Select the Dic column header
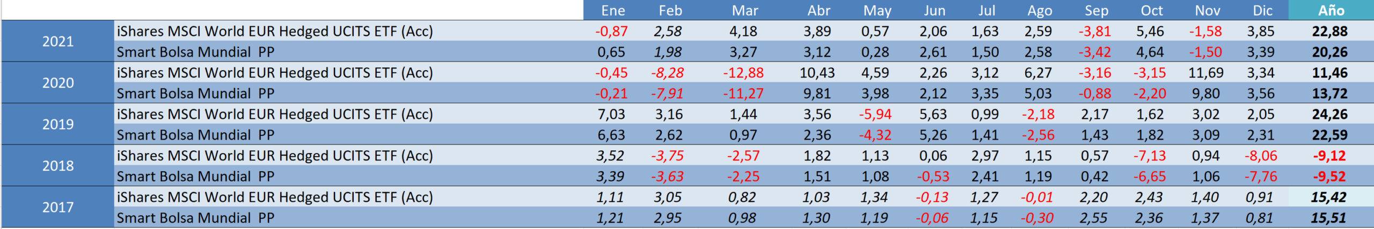1374x229 pixels. click(1262, 10)
